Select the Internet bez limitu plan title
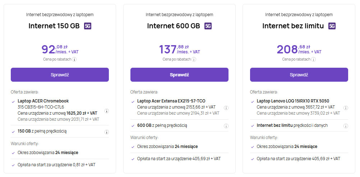This screenshot has height=177, width=360. (293, 26)
